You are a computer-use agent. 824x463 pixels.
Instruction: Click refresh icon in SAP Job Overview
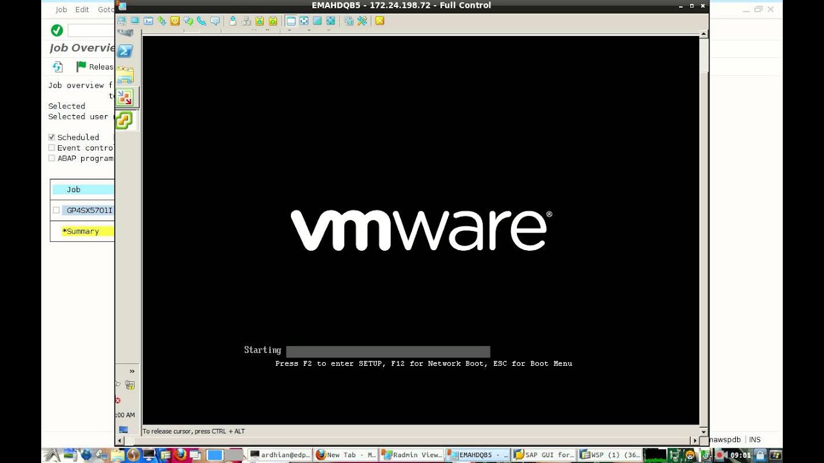point(57,67)
